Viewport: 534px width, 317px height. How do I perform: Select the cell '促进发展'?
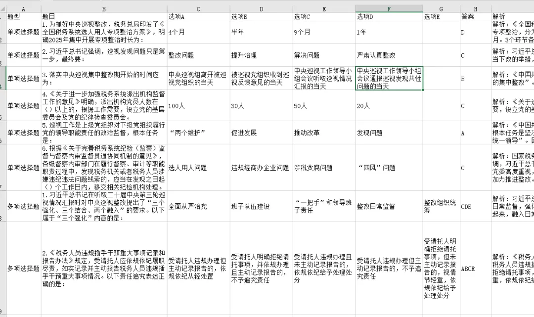(x=261, y=133)
